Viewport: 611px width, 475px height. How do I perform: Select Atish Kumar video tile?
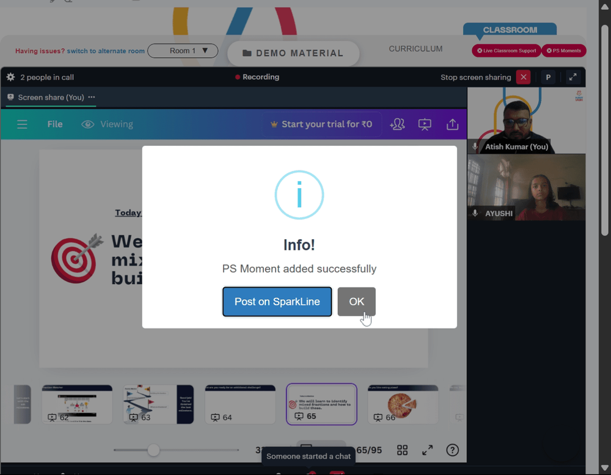coord(526,120)
